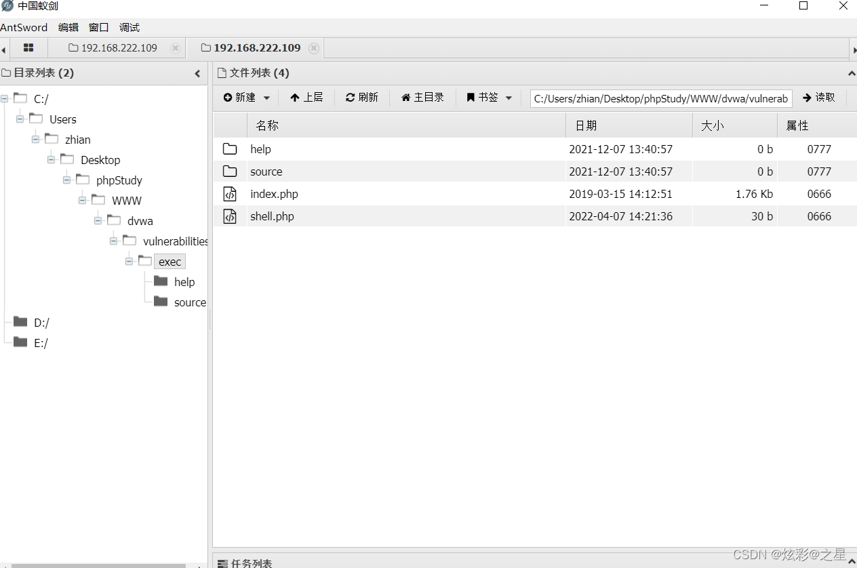Collapse the Desktop tree node
The image size is (857, 568).
[x=51, y=160]
